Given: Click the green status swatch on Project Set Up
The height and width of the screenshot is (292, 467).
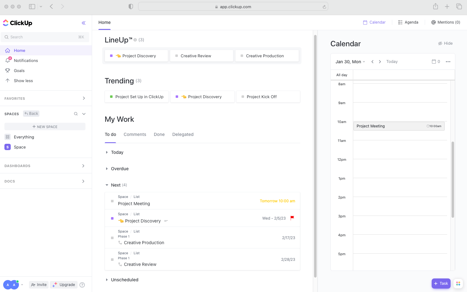Looking at the screenshot, I should 111,97.
